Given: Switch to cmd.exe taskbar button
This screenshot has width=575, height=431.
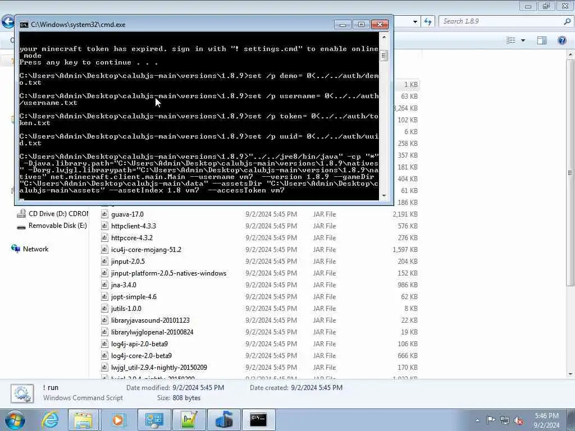Looking at the screenshot, I should click(258, 420).
